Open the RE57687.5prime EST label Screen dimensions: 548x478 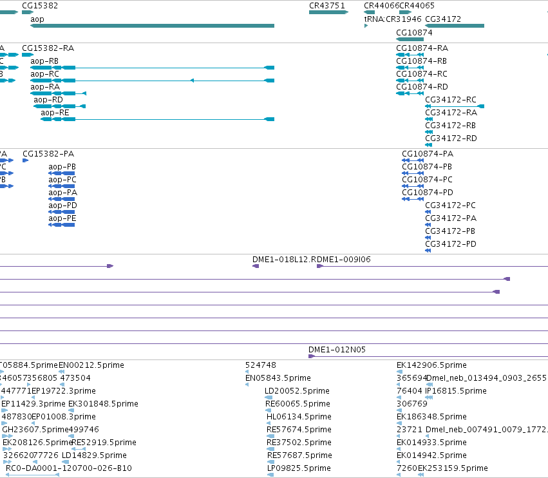(299, 455)
